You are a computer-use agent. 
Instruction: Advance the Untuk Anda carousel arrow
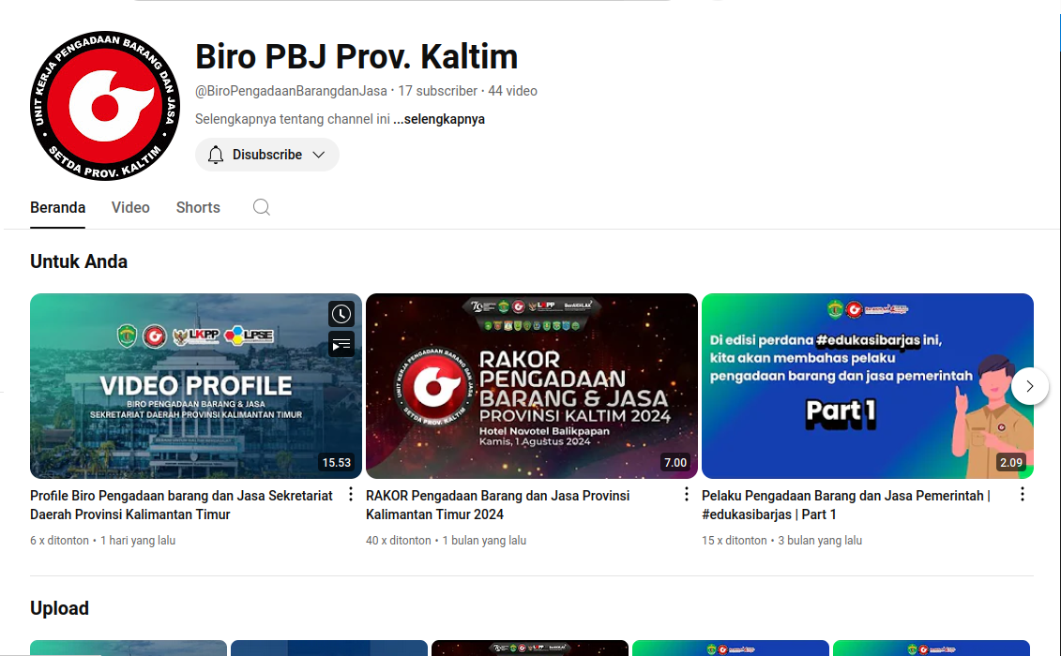click(x=1030, y=385)
